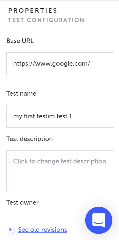Click the smile symbol inside chat bubble
Screen dimensions: 119x240
pos(99,222)
